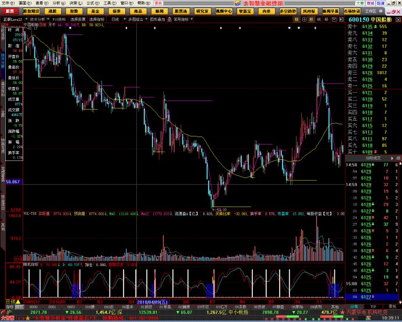Click the 大赛 shortcut in the title bar
This screenshot has height=322, width=402.
point(359,3)
